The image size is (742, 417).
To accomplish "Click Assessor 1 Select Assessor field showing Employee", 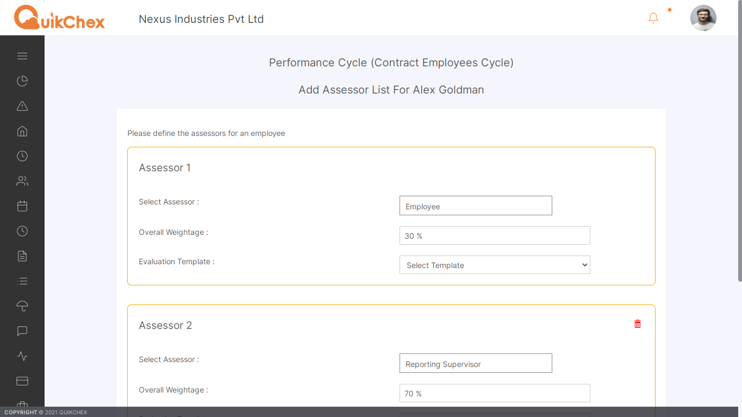I will coord(476,206).
